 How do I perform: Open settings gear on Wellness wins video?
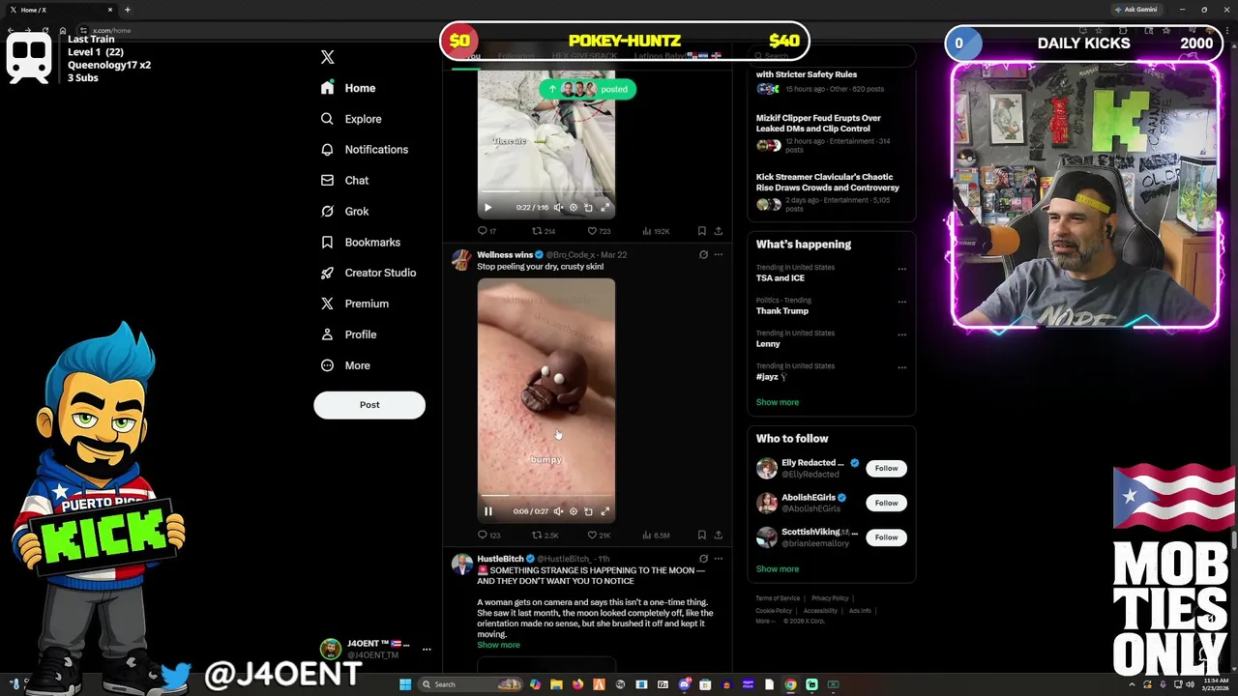pos(574,511)
